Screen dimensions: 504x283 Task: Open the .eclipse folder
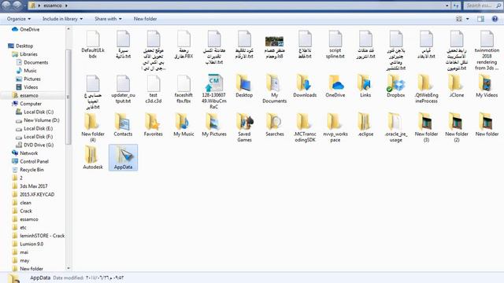(365, 125)
